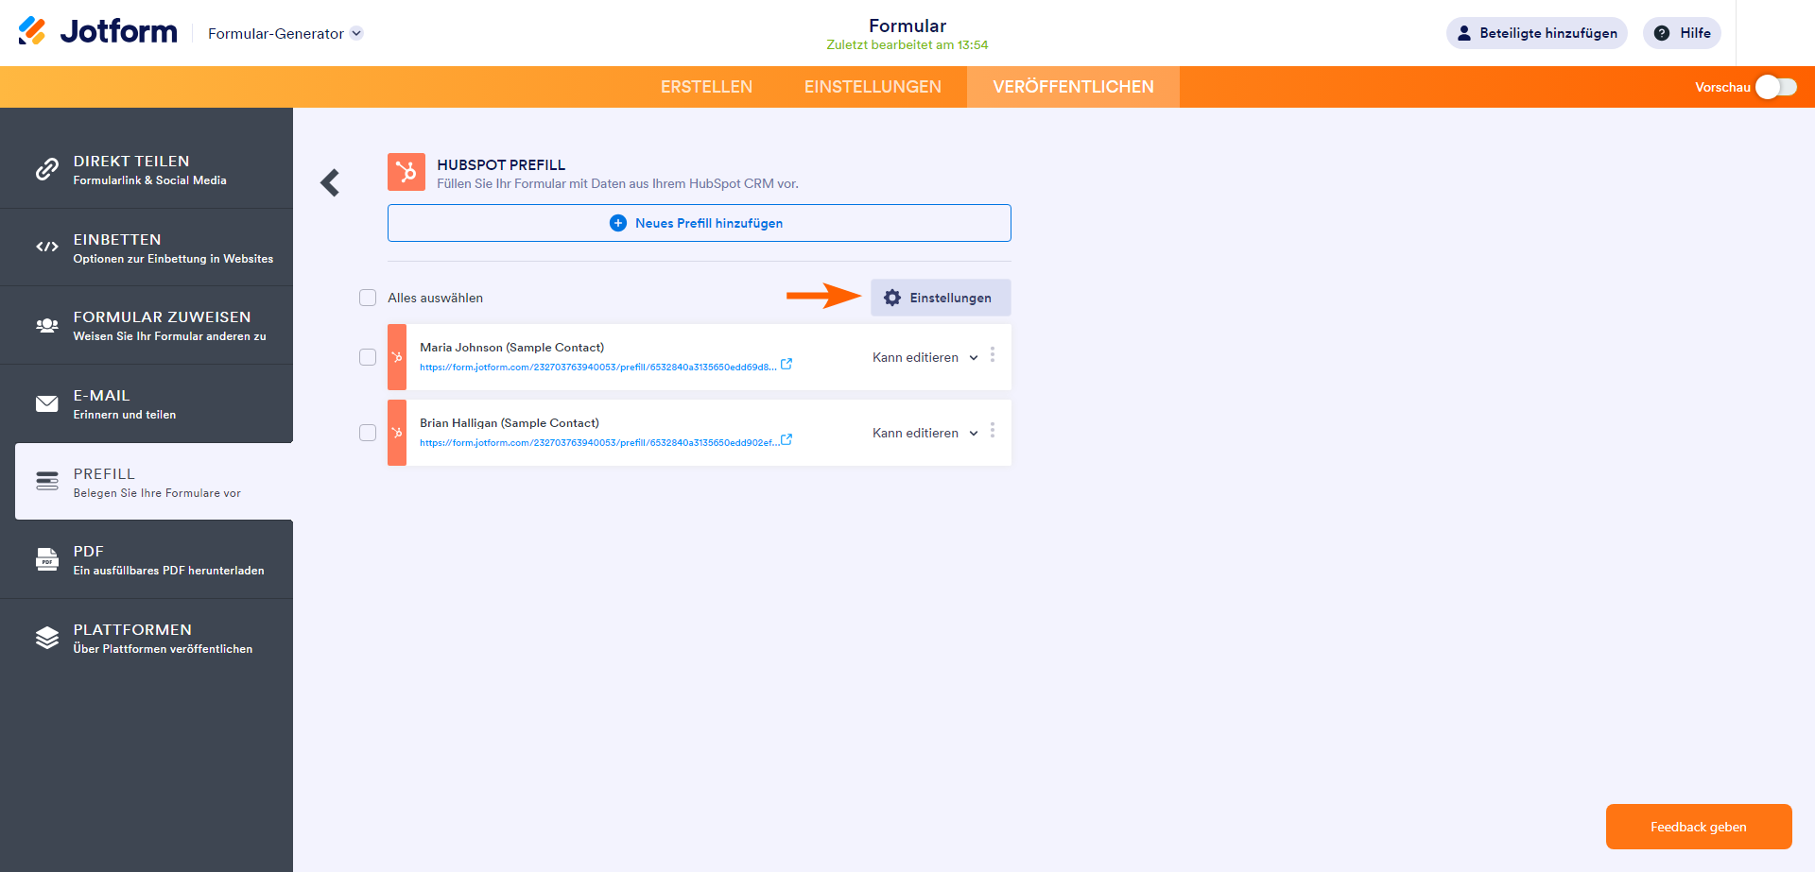Select Maria Johnson row checkbox
The image size is (1815, 872).
[368, 357]
